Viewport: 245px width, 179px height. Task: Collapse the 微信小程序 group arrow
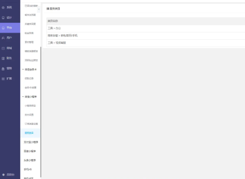[23, 97]
